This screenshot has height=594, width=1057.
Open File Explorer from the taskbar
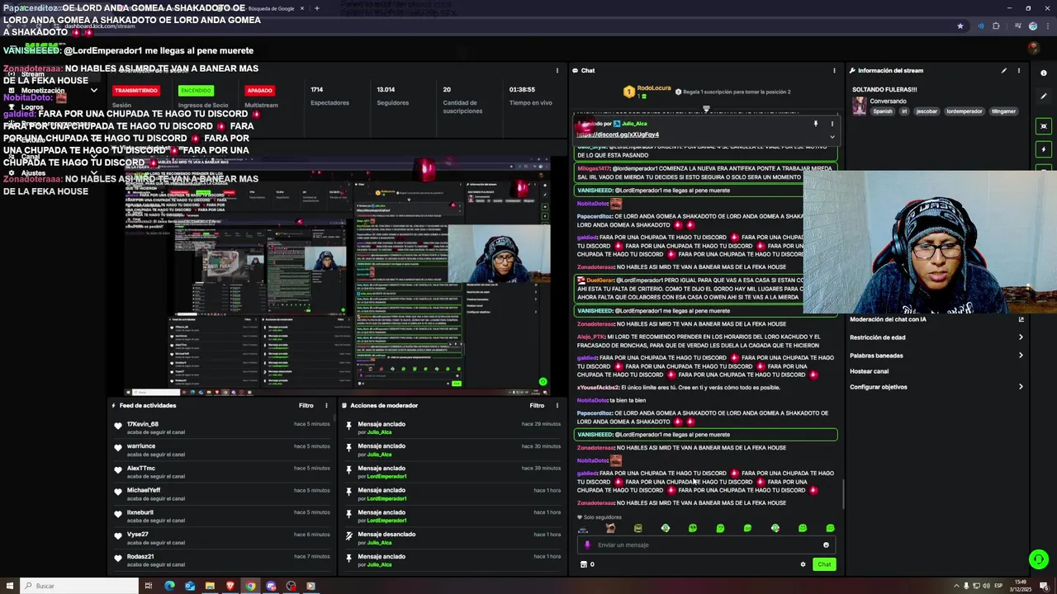210,586
